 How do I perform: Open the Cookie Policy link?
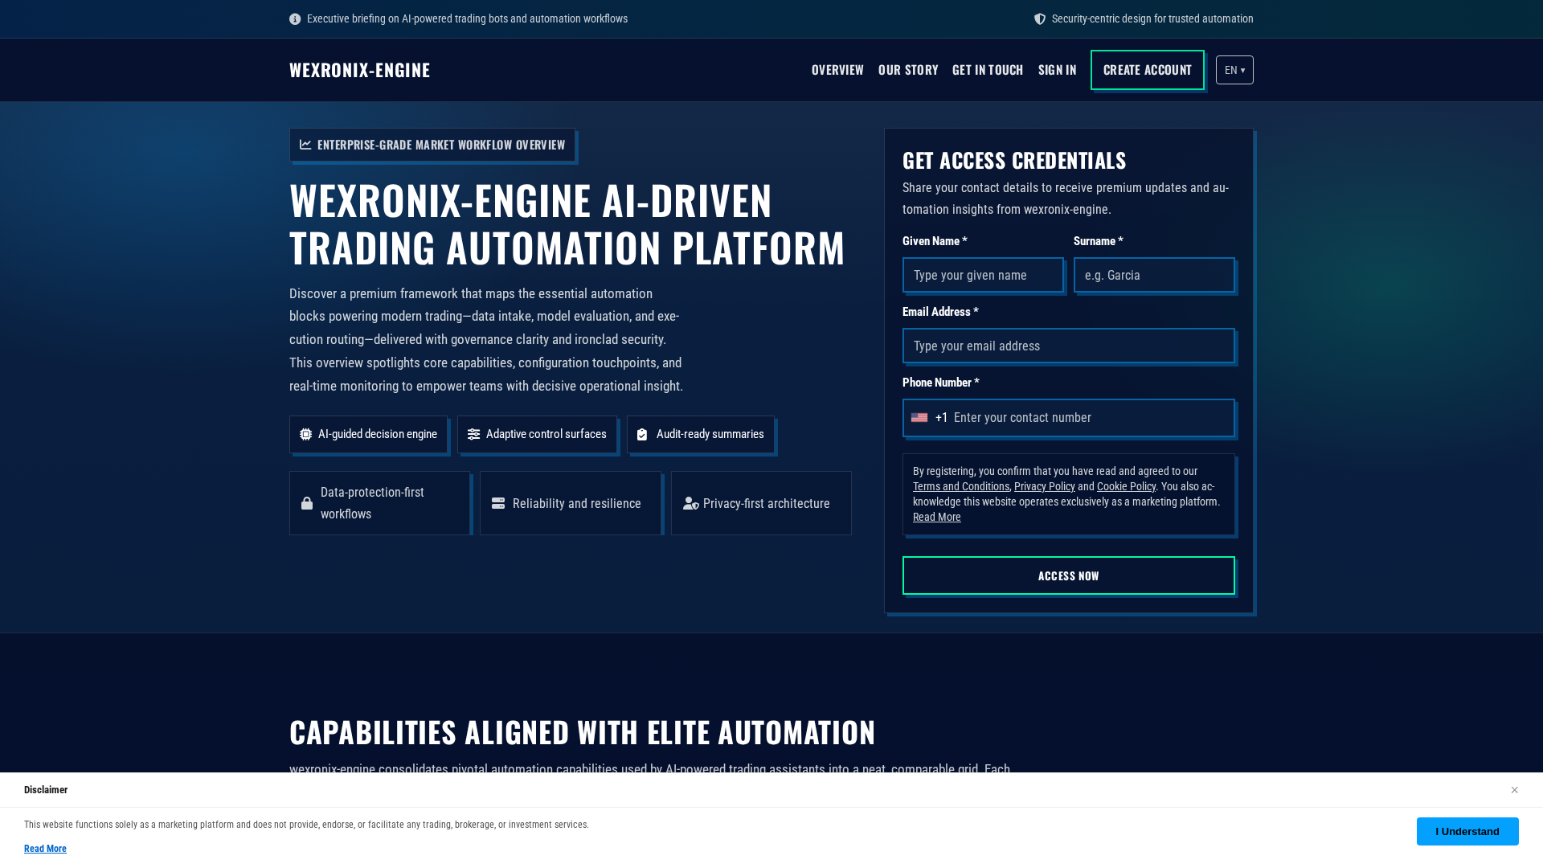(1126, 486)
